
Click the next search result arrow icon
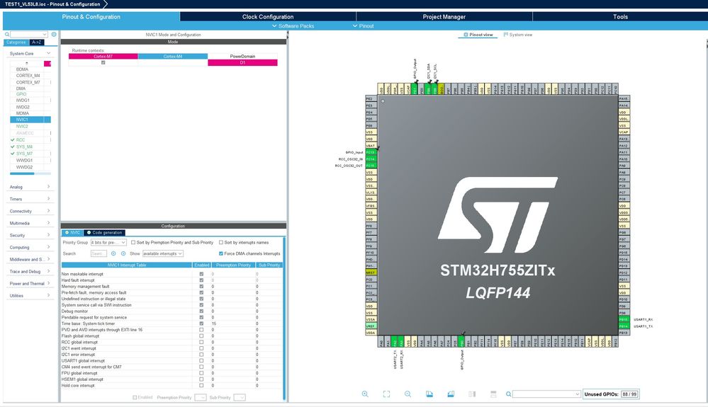point(123,253)
